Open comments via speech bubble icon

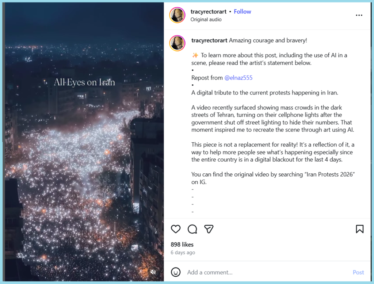(x=192, y=229)
